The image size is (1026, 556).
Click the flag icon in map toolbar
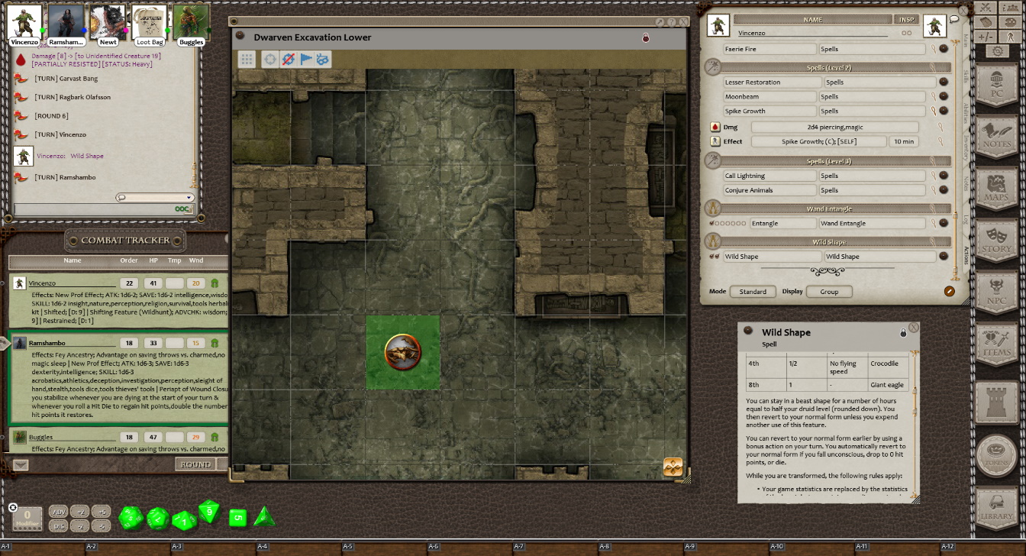(306, 59)
